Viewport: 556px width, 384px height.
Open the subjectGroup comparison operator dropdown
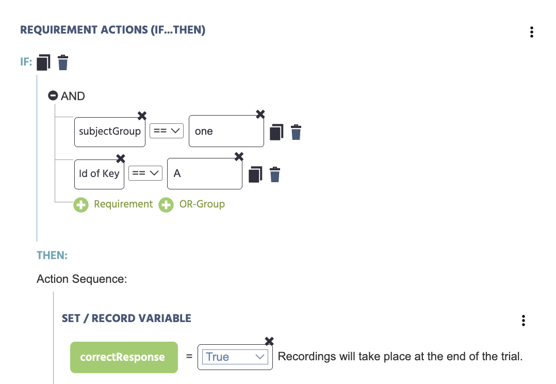tap(167, 131)
